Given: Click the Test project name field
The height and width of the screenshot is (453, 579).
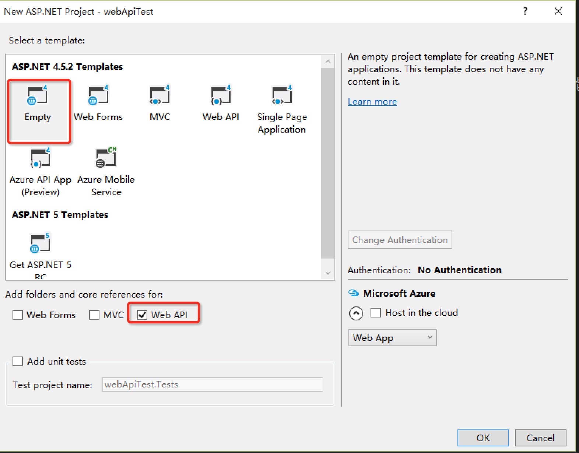Looking at the screenshot, I should coord(213,384).
